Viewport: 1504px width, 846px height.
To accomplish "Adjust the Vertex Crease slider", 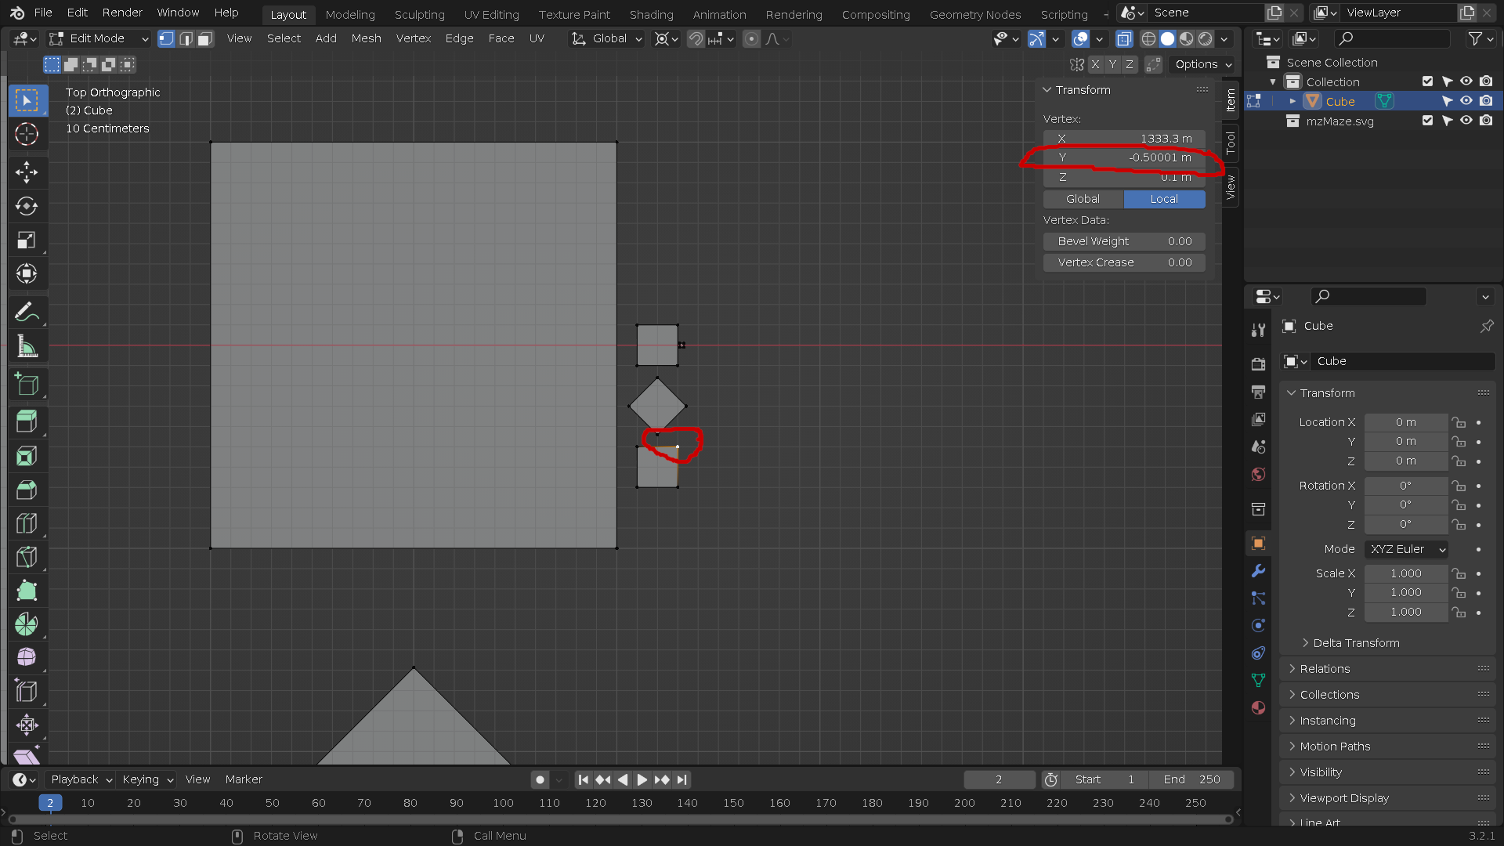I will click(x=1124, y=262).
